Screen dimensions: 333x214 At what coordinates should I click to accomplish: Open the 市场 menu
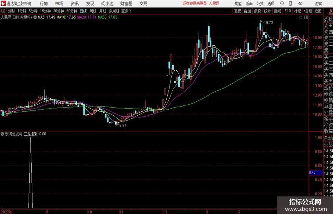point(59,4)
